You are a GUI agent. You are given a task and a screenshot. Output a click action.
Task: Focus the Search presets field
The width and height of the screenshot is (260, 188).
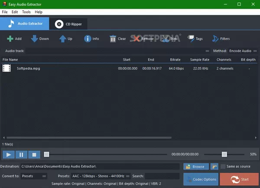tap(162, 176)
